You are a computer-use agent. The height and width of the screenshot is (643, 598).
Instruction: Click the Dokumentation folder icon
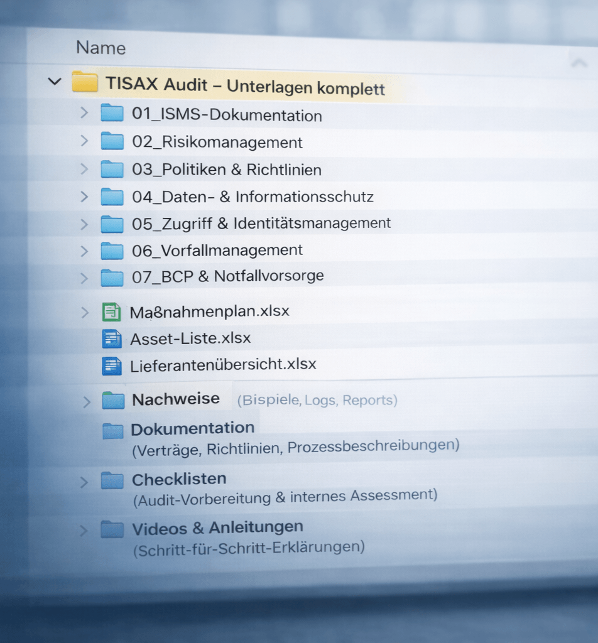pyautogui.click(x=113, y=431)
